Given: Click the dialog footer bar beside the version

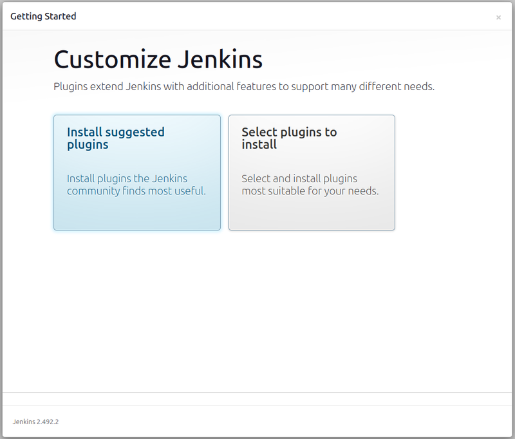Looking at the screenshot, I should [x=290, y=422].
